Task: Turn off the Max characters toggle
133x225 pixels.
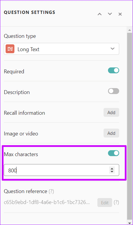Action: 114,153
